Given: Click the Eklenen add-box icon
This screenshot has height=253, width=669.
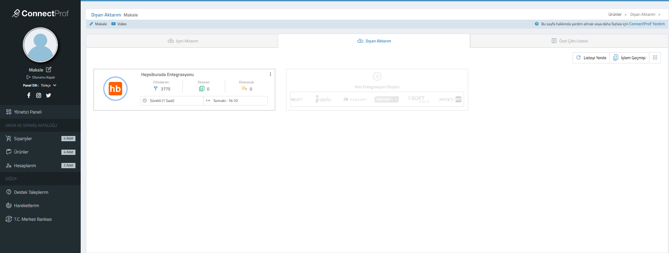Looking at the screenshot, I should point(201,89).
